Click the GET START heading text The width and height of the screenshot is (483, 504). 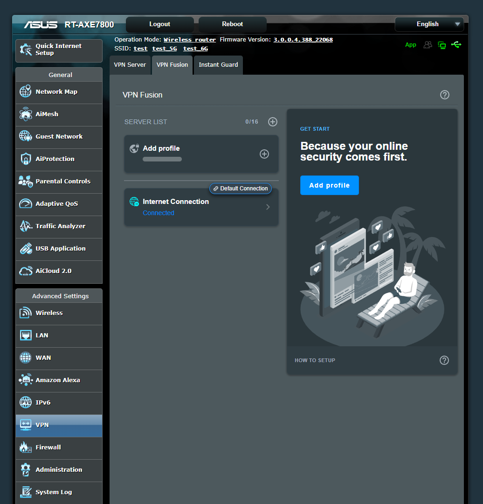pos(315,129)
